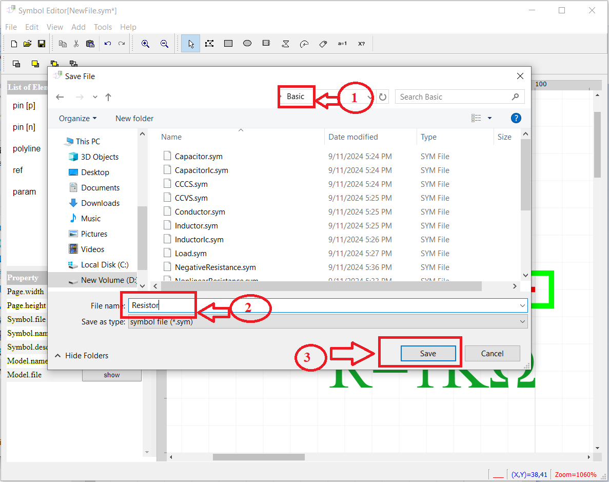This screenshot has width=609, height=482.
Task: Click the Redo arrow icon
Action: click(x=122, y=44)
